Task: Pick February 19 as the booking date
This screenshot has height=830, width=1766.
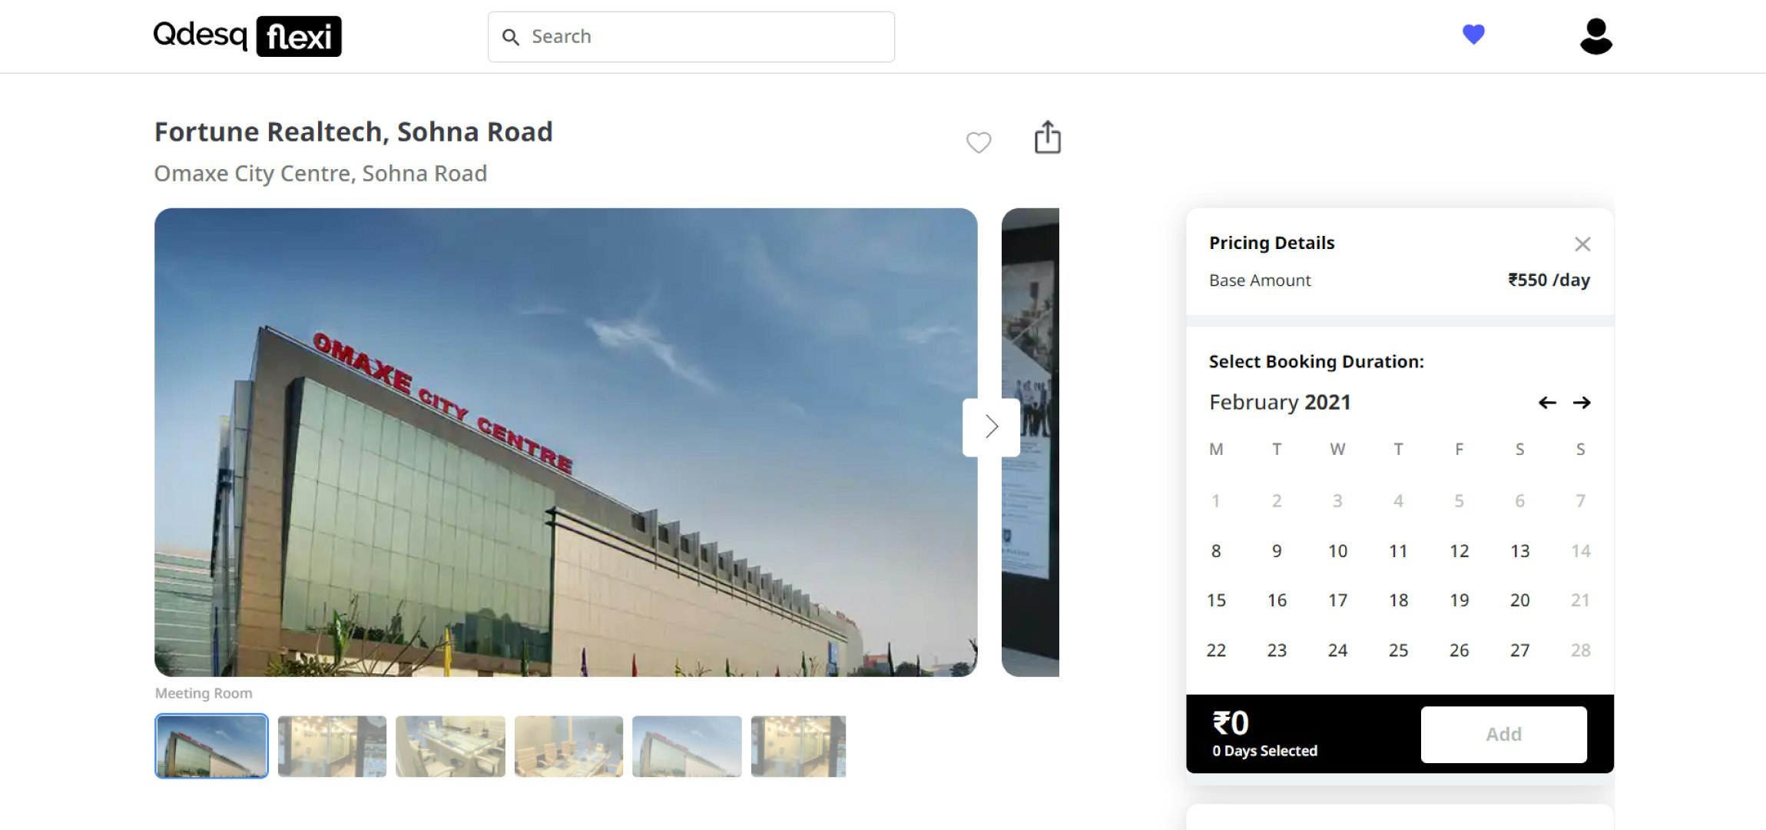Action: (1459, 600)
